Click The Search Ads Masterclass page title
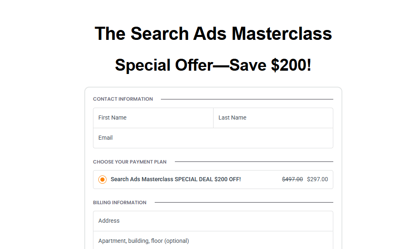This screenshot has width=402, height=249. pyautogui.click(x=213, y=34)
